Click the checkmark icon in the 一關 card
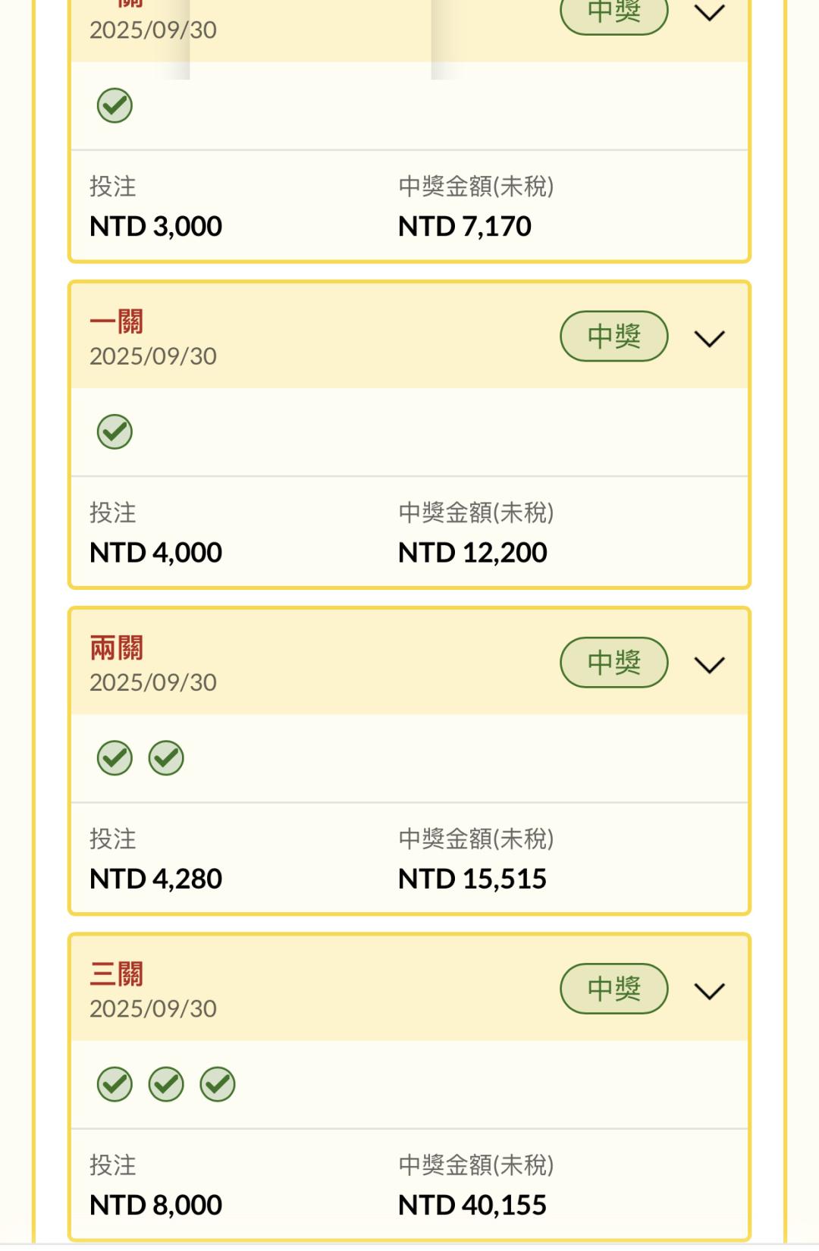 pos(115,432)
